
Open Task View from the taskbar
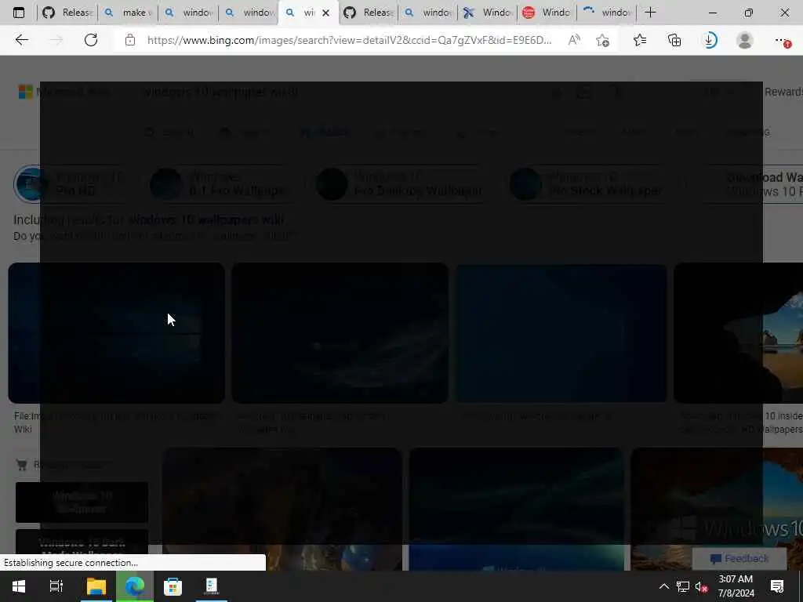(x=56, y=586)
